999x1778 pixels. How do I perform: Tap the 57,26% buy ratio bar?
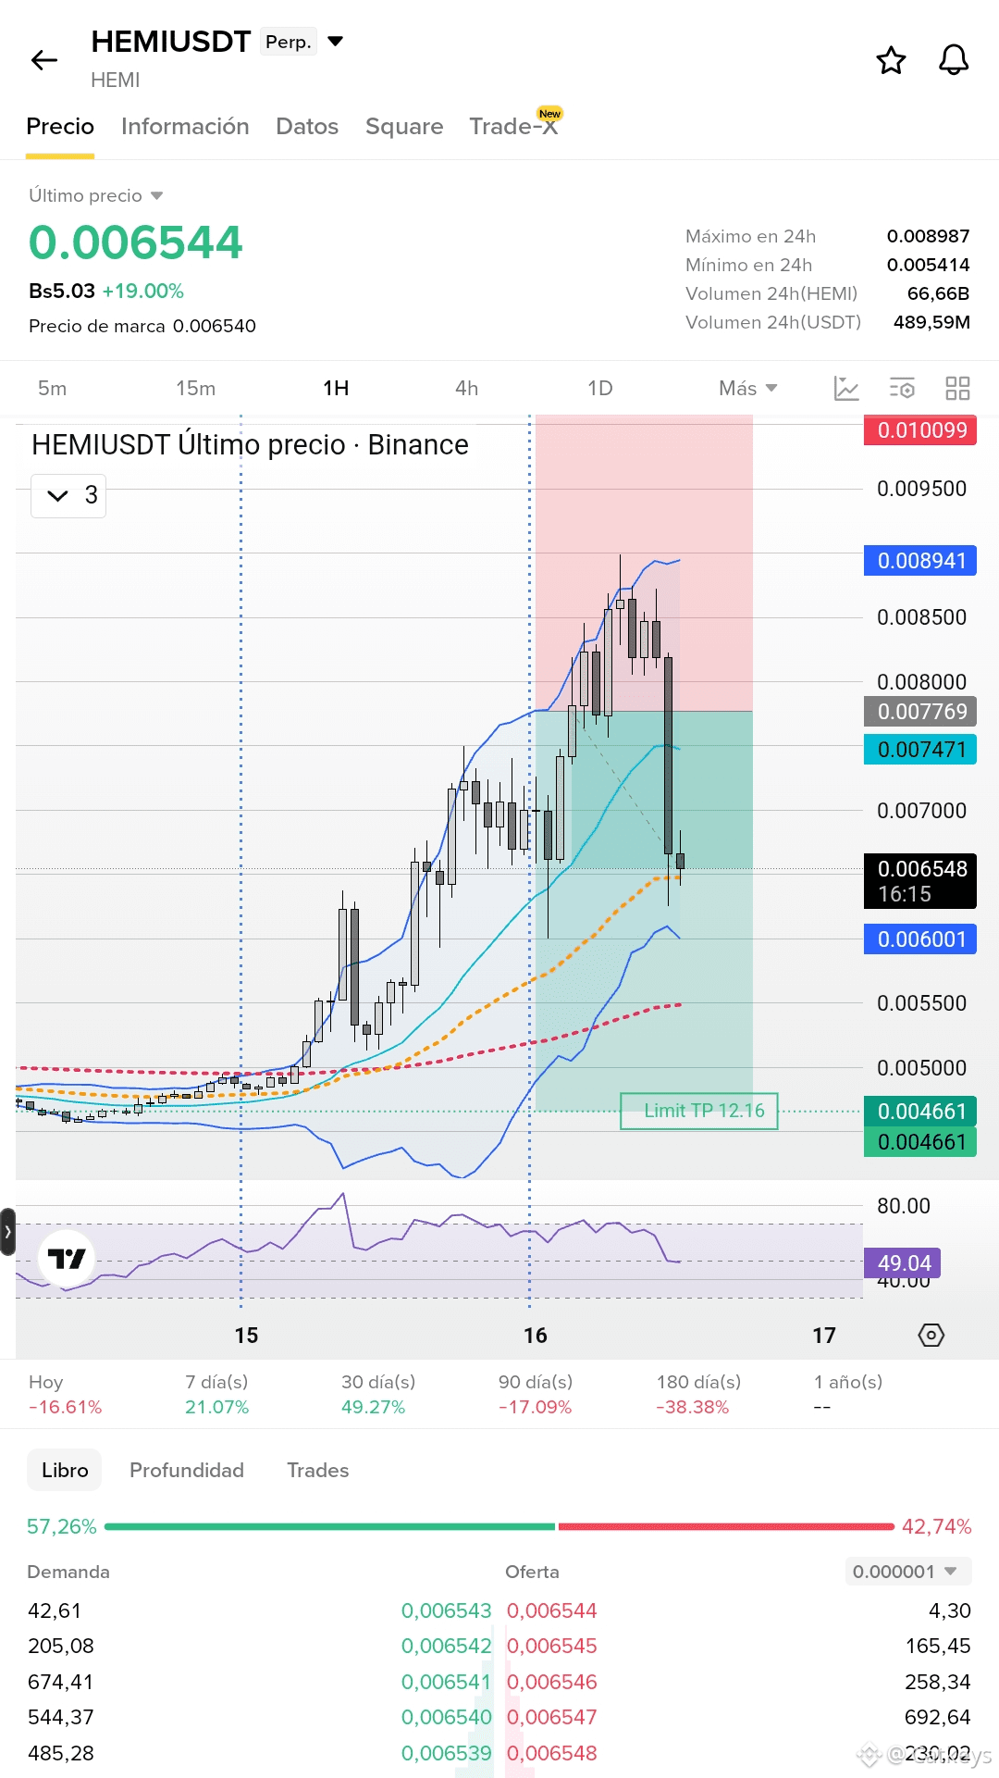click(330, 1526)
